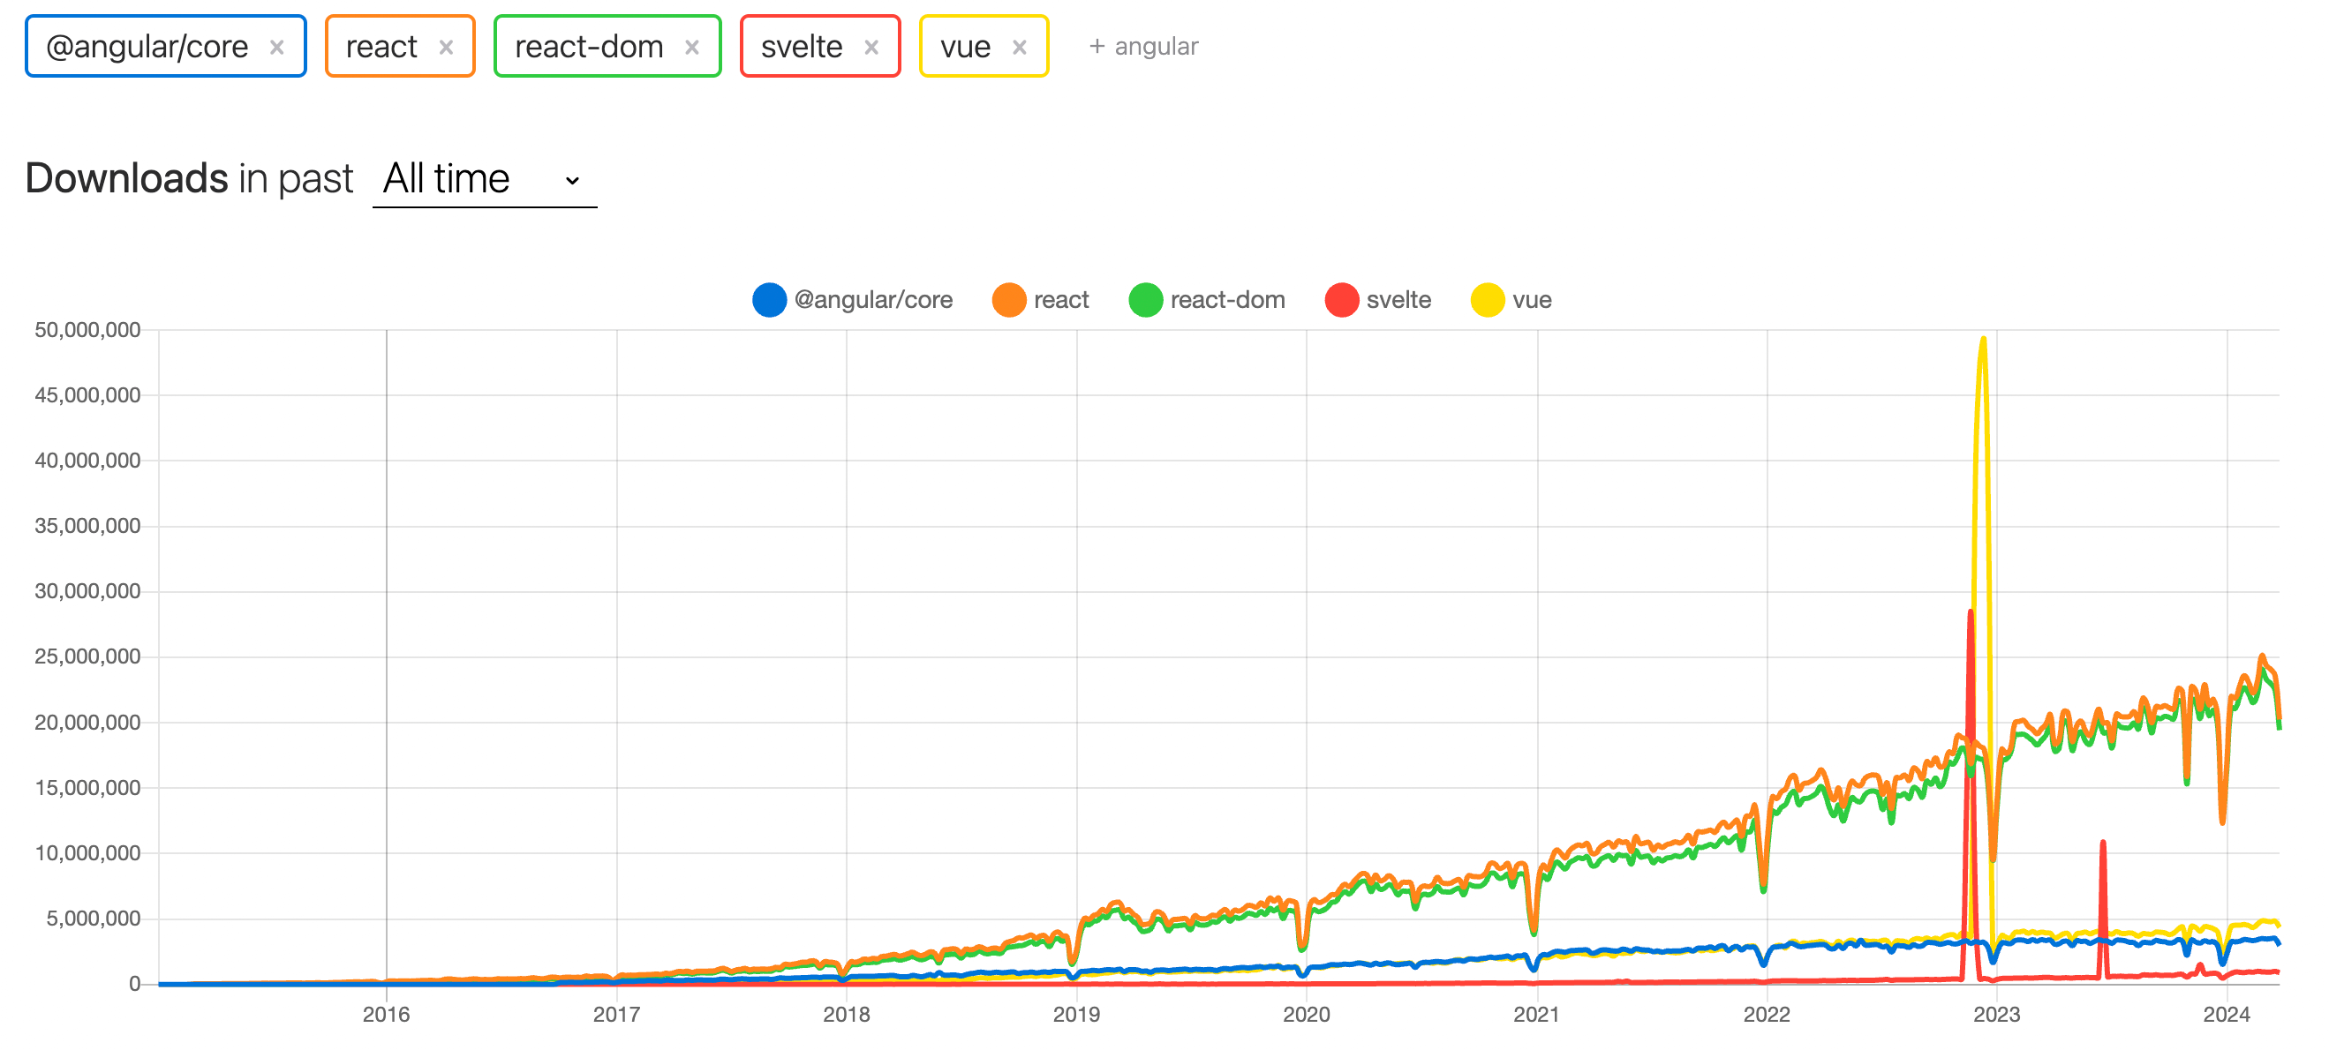Remove the vue package tag

[1019, 47]
